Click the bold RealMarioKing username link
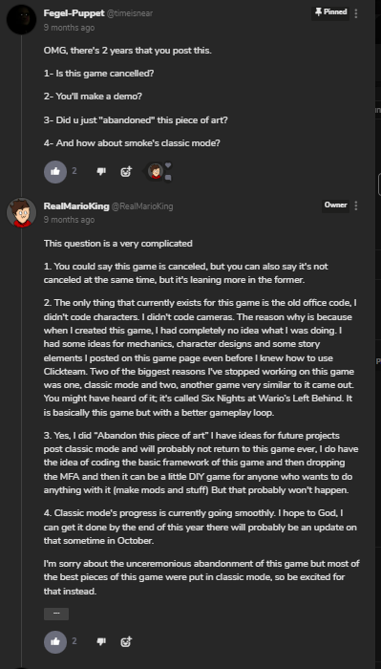 (75, 206)
